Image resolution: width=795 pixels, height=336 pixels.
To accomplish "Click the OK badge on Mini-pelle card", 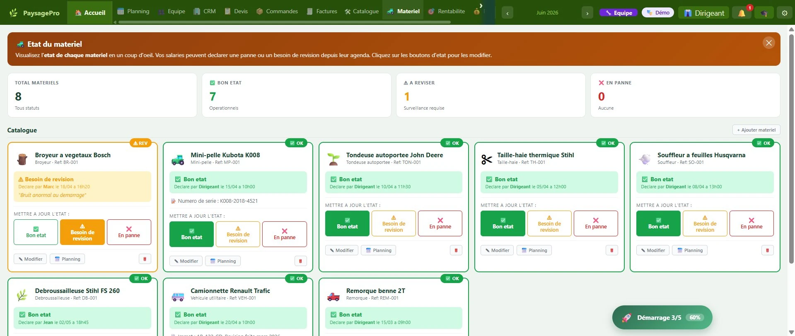I will coord(296,143).
